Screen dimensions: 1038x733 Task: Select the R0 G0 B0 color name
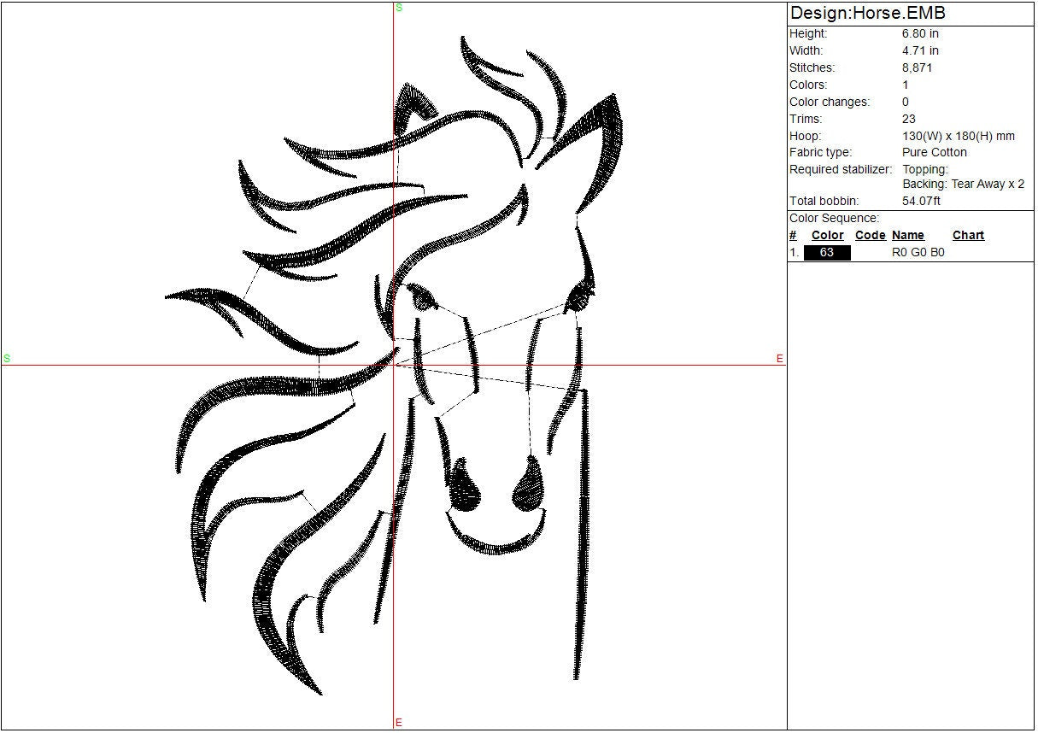[x=918, y=253]
